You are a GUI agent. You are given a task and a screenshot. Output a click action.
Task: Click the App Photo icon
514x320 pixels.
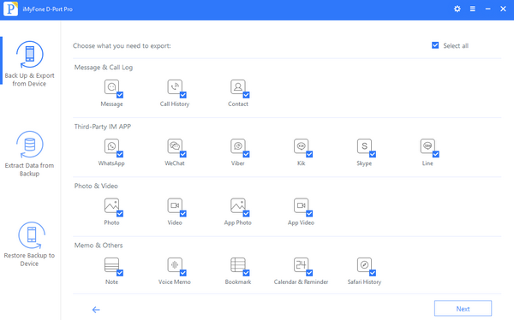pyautogui.click(x=238, y=205)
